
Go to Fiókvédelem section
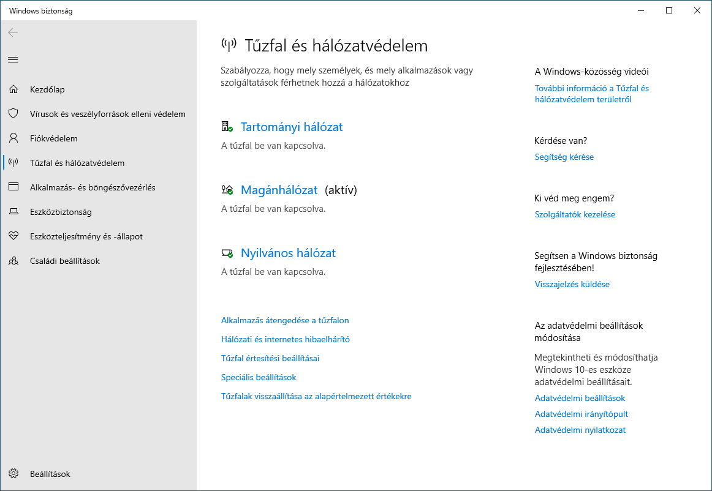53,138
